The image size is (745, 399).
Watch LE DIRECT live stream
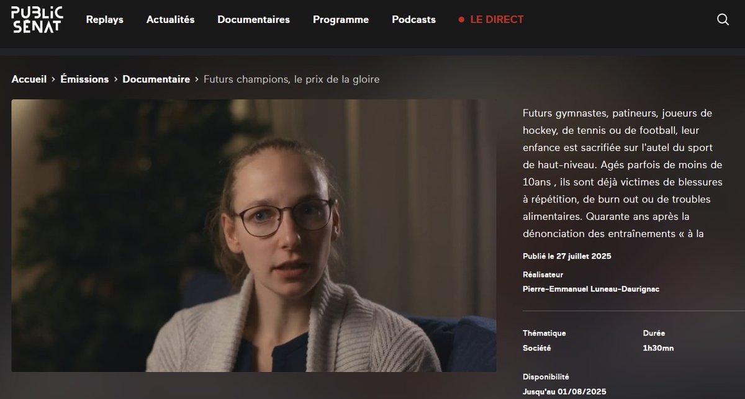point(497,19)
